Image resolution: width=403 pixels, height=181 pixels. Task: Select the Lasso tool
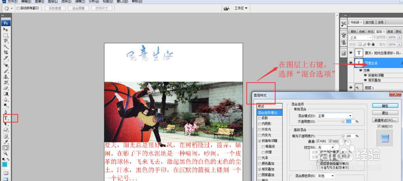tap(6, 41)
